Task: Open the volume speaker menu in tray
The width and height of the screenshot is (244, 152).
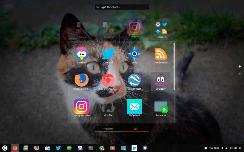Action: tap(236, 148)
